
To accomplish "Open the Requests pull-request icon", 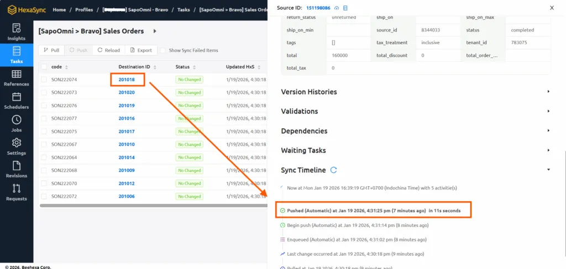I will pos(16,188).
